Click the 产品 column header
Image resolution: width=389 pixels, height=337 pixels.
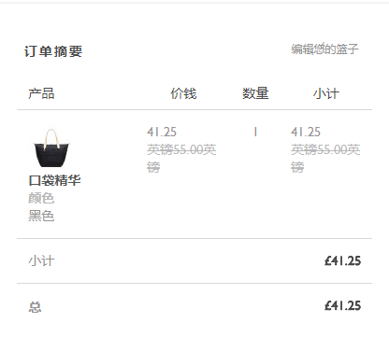click(41, 93)
